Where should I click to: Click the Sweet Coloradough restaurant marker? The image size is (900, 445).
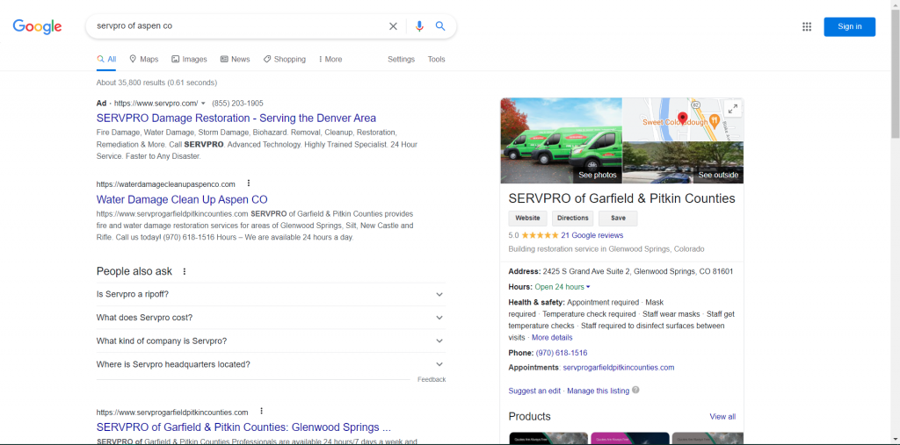tap(715, 120)
